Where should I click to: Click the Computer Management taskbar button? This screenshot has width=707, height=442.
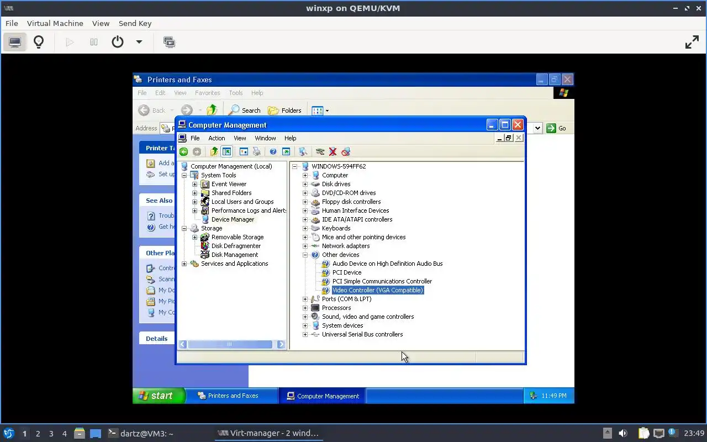[x=321, y=396]
